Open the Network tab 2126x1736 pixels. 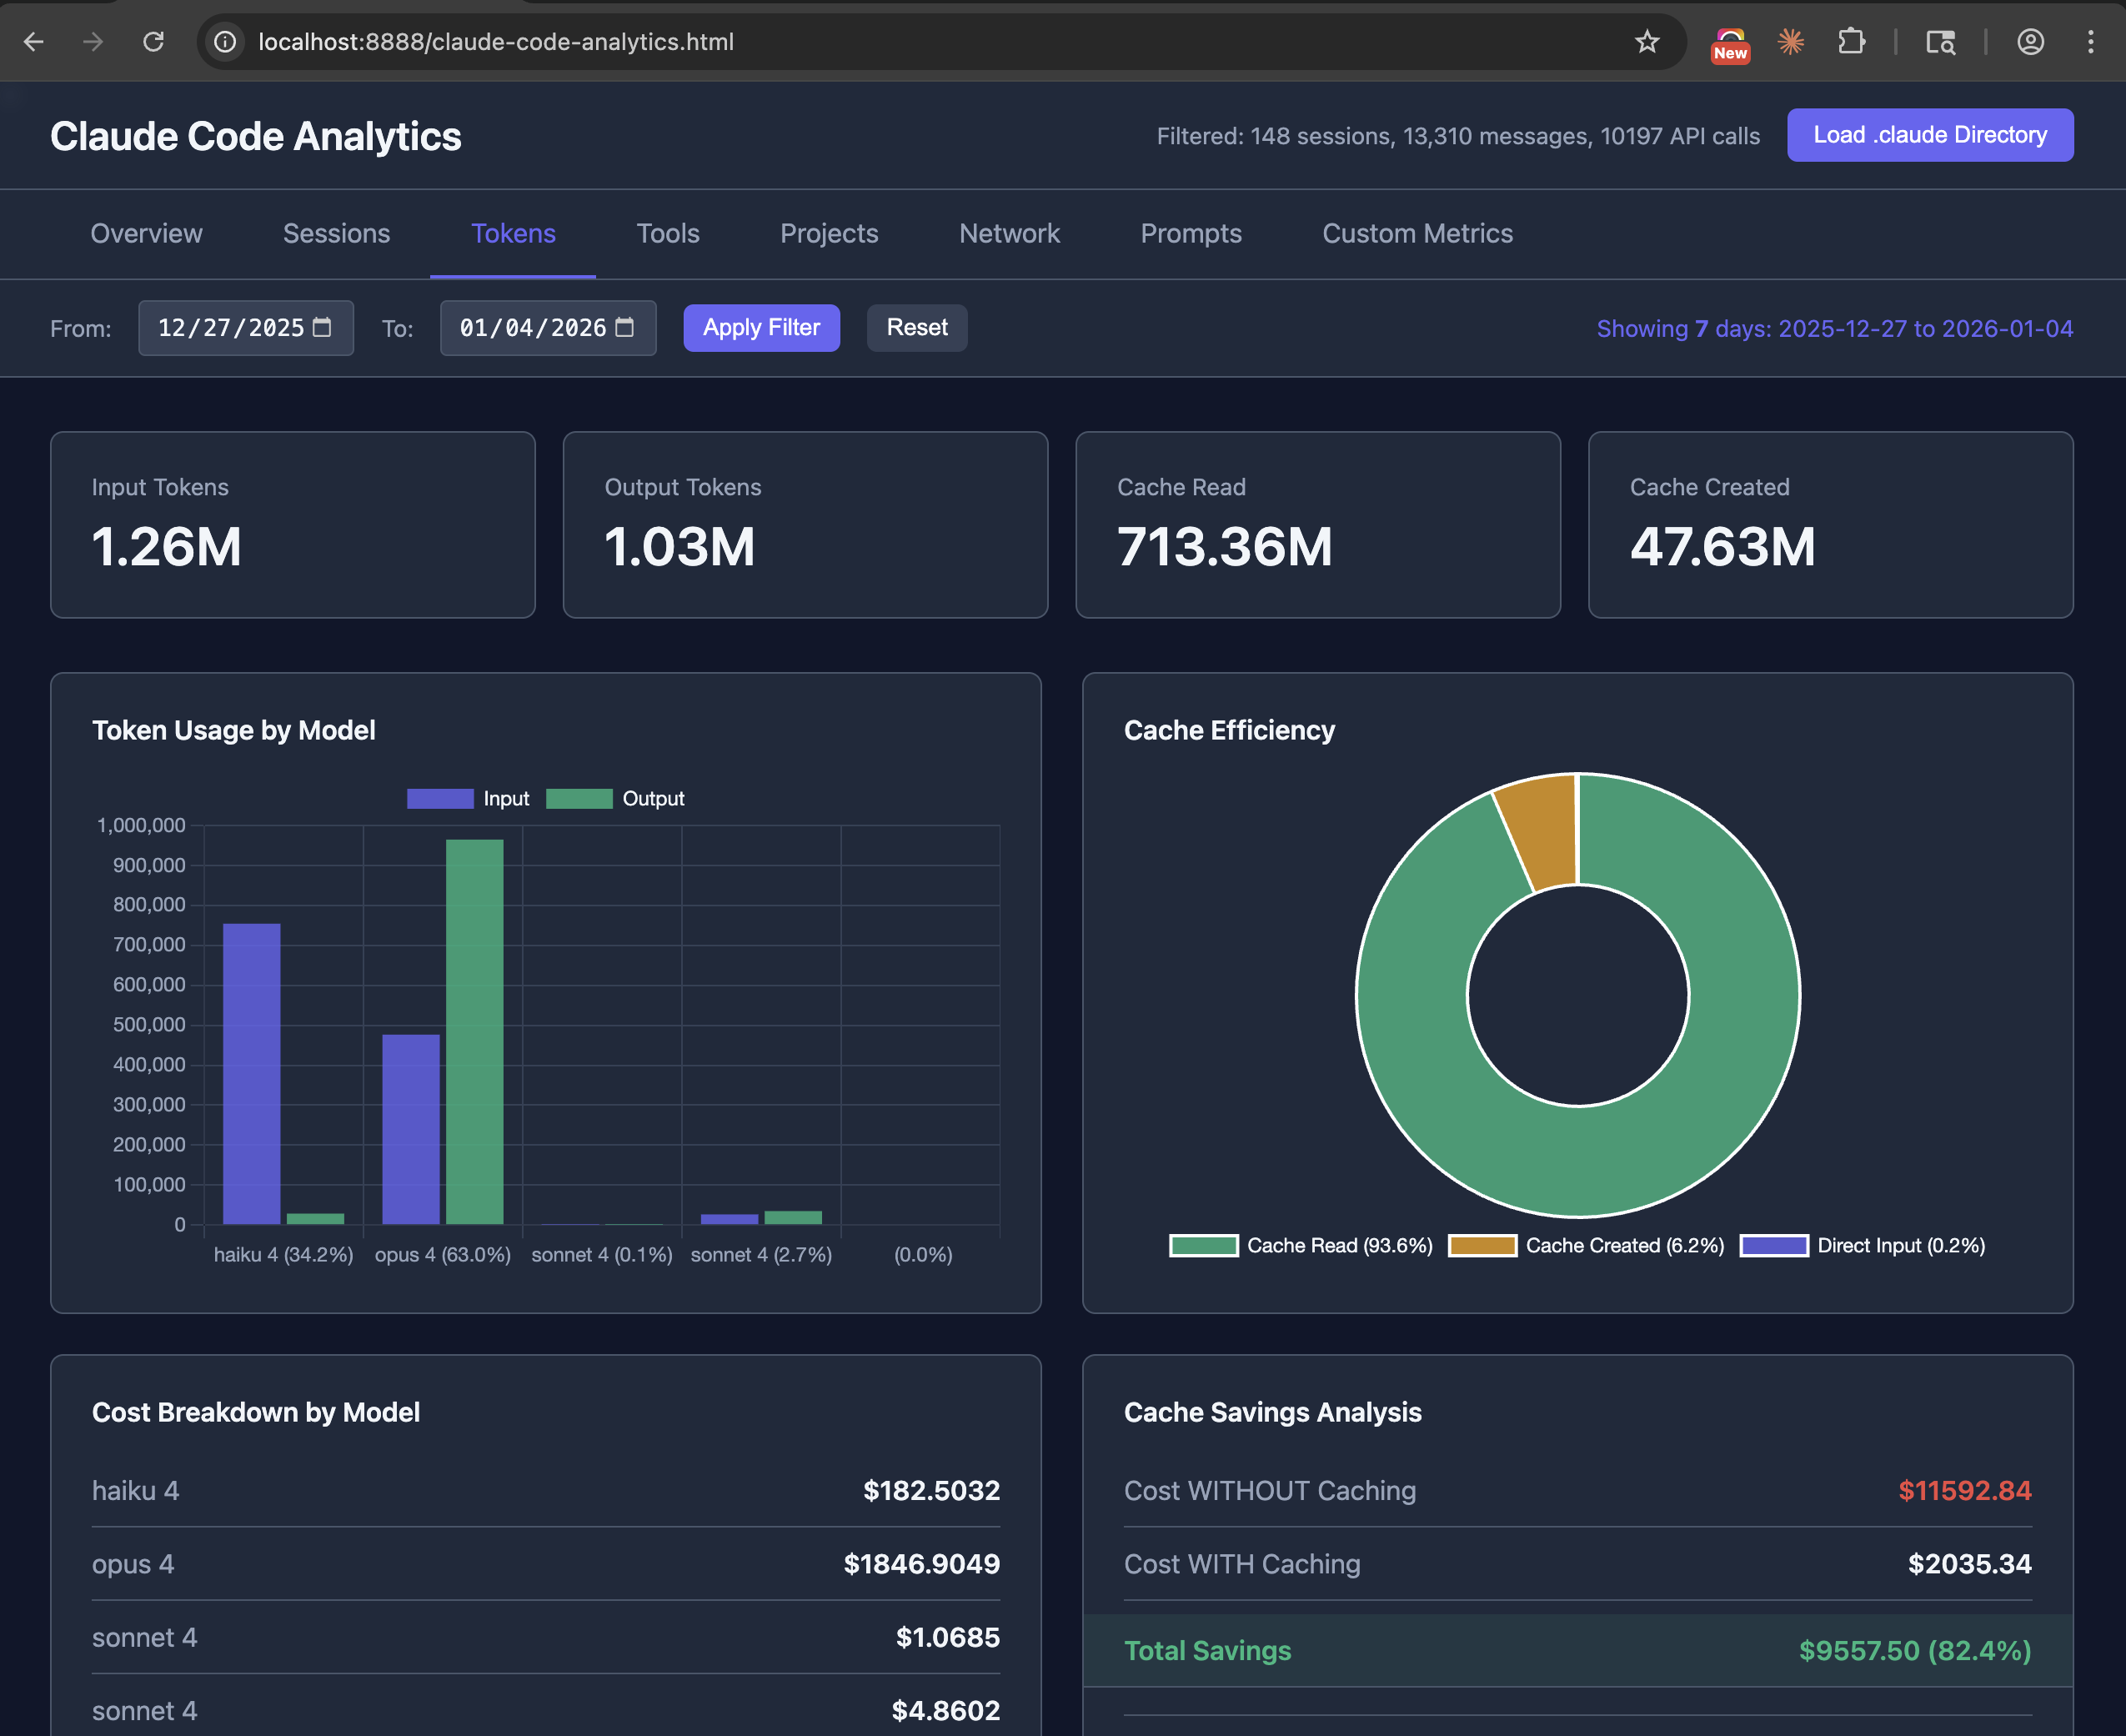(x=1009, y=233)
